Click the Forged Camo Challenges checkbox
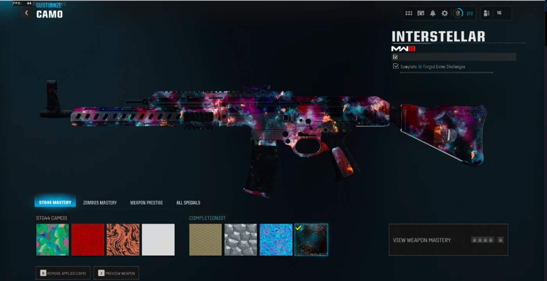Image resolution: width=547 pixels, height=281 pixels. pos(396,66)
